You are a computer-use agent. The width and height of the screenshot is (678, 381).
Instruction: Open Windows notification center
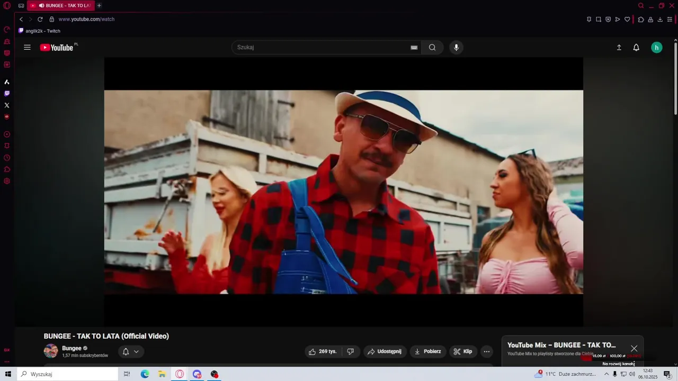(x=667, y=374)
